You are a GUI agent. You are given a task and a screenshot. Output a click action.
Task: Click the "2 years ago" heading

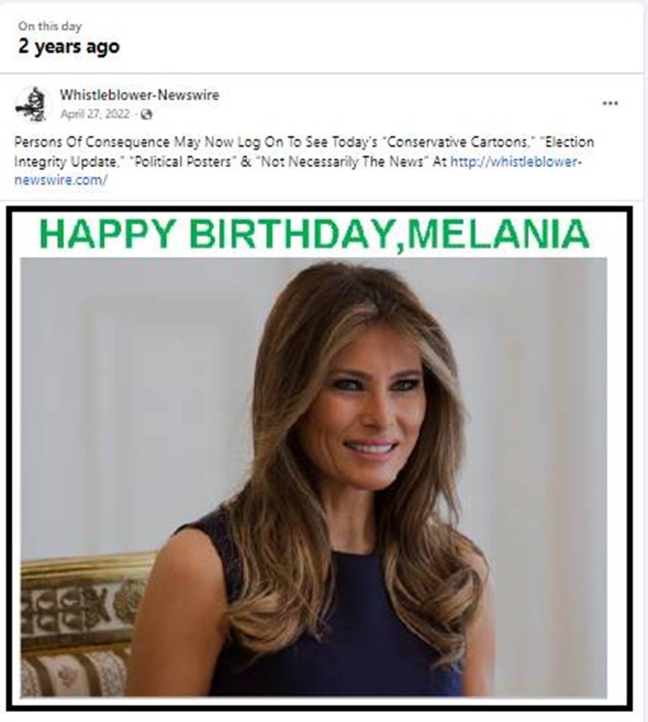(x=69, y=46)
